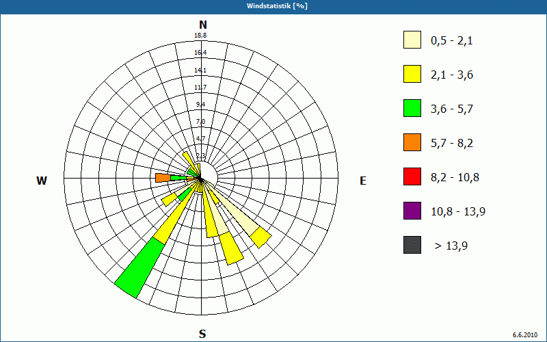This screenshot has height=342, width=547.
Task: Select the yellow outer segment of south-southeast bar
Action: pyautogui.click(x=231, y=248)
